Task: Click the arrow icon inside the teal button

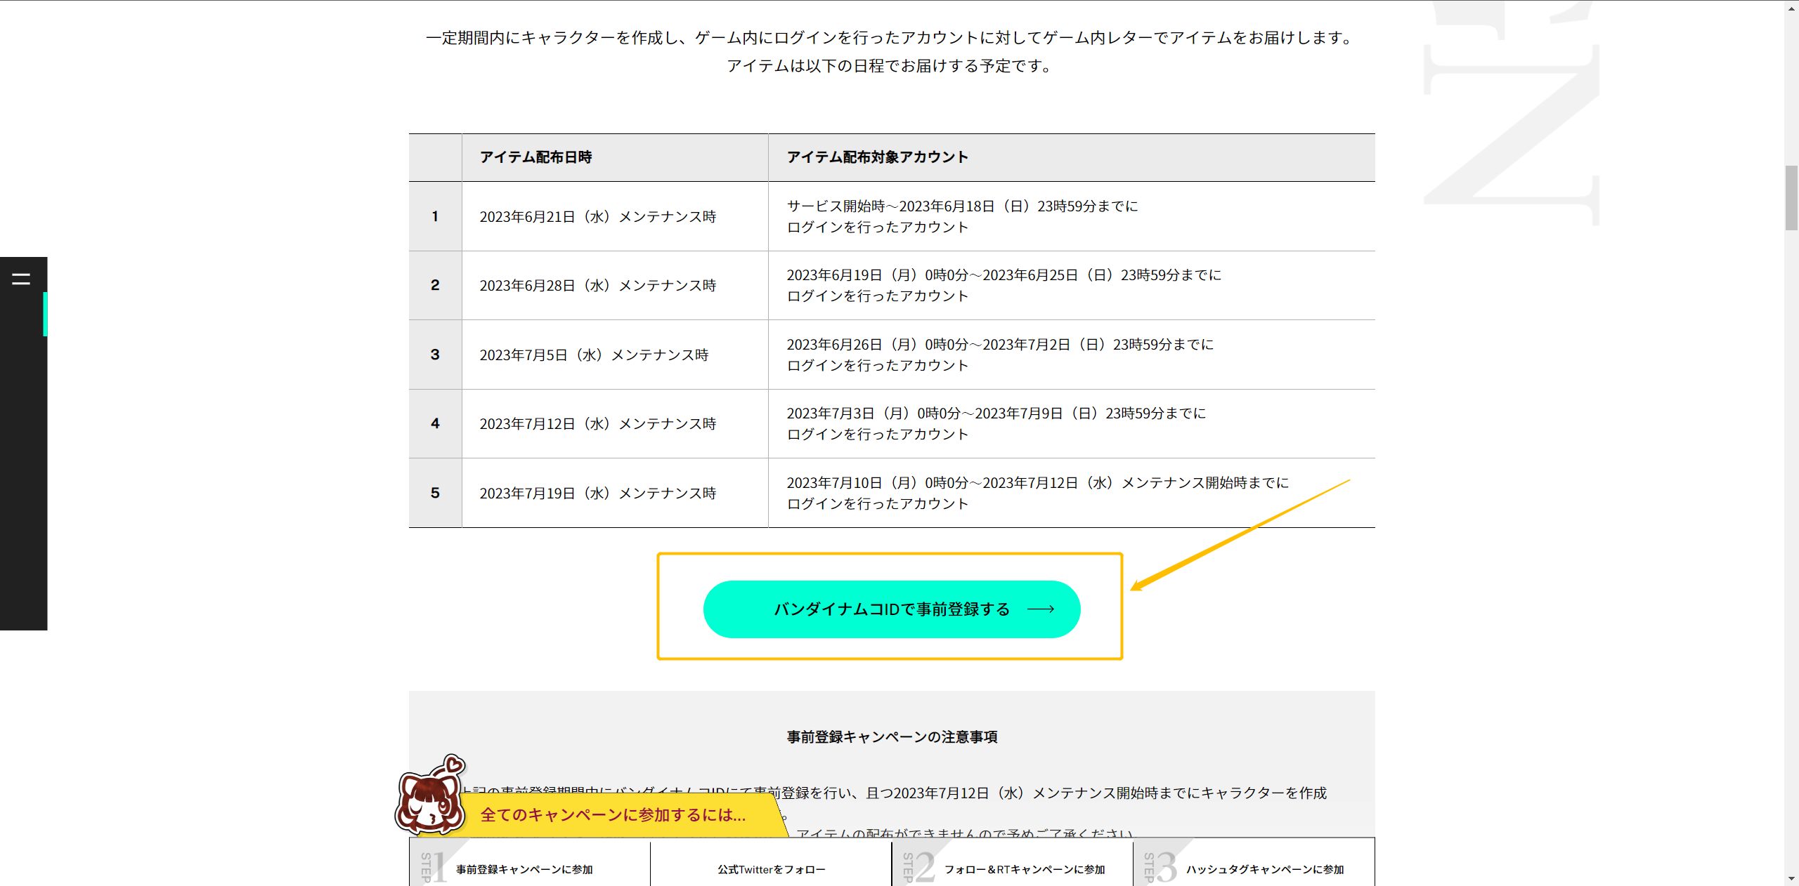Action: click(x=1041, y=609)
